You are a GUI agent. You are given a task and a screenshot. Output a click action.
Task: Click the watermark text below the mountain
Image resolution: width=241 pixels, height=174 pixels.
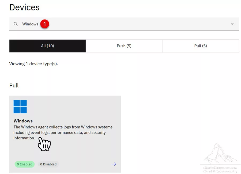[220, 169]
